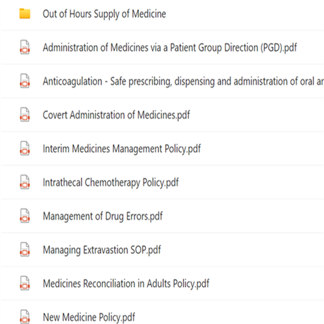Viewport: 324px width, 324px height.
Task: Open Out of Hours Supply of Medicine folder
Action: (x=104, y=14)
